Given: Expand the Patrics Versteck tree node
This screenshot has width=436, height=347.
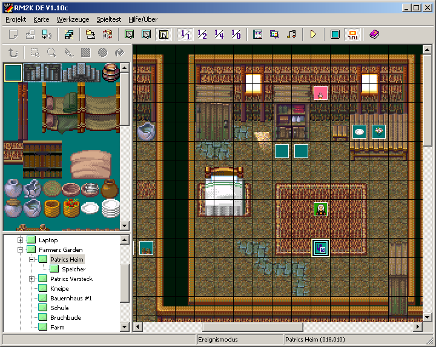Looking at the screenshot, I should tap(32, 279).
